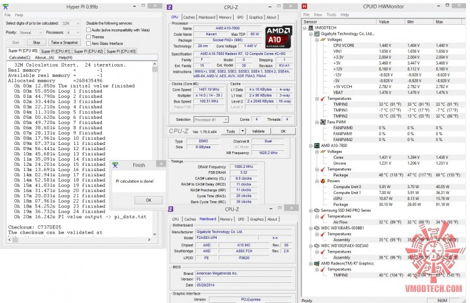This screenshot has height=303, width=470.
Task: Open the Memory tab in top CPU-Z
Action: click(225, 18)
